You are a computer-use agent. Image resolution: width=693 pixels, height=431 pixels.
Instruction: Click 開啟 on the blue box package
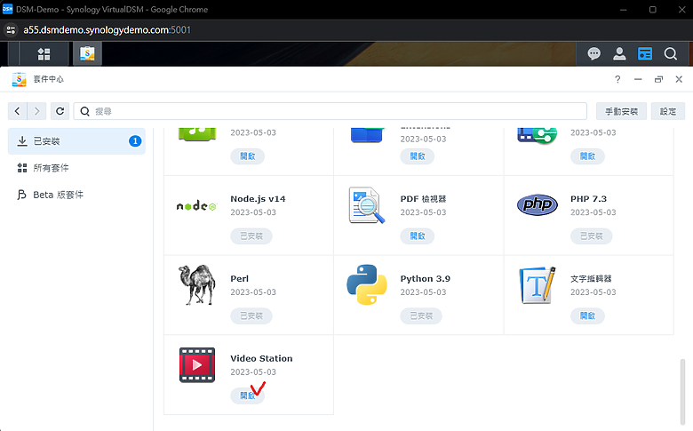pos(418,156)
